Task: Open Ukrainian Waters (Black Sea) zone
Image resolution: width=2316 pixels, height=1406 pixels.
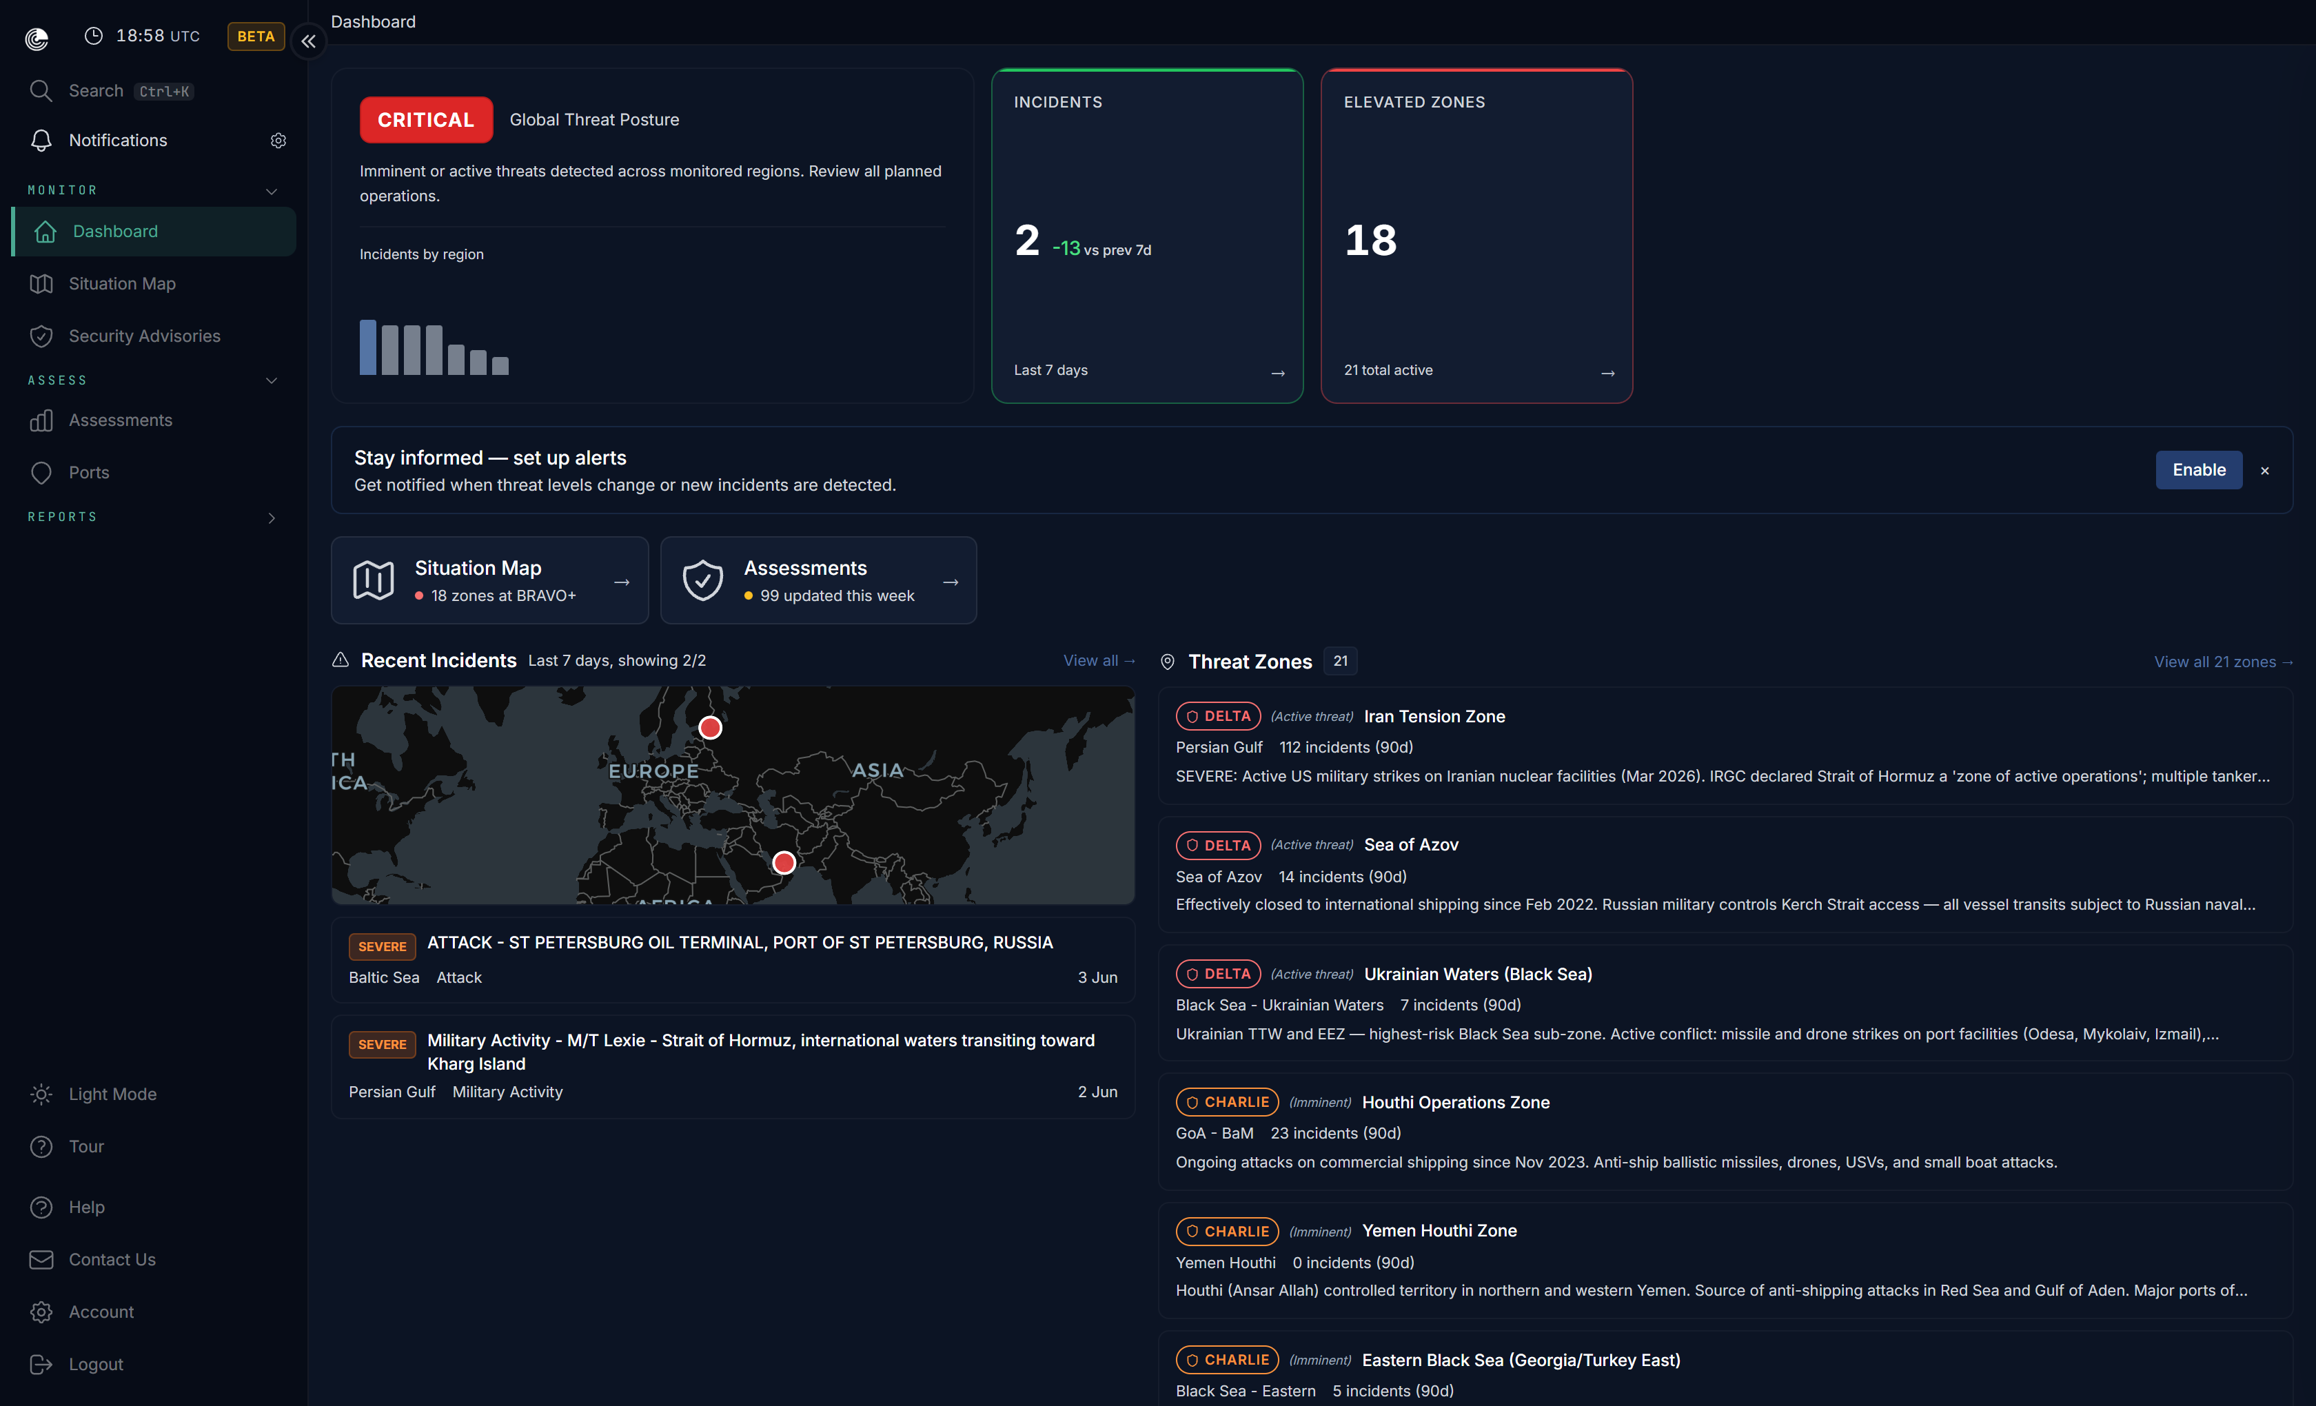Action: [1725, 1003]
